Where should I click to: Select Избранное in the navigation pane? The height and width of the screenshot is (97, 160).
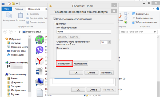pos(13,39)
